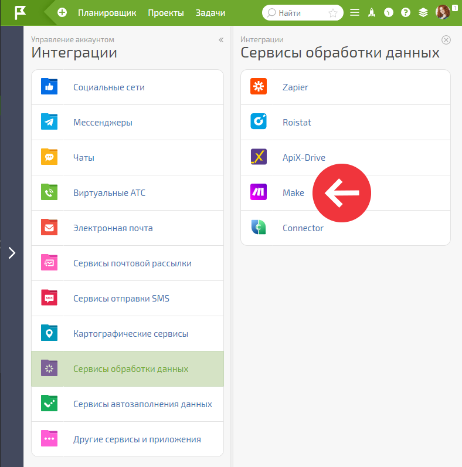Collapse the Интеграции panel with double chevron

coord(221,40)
